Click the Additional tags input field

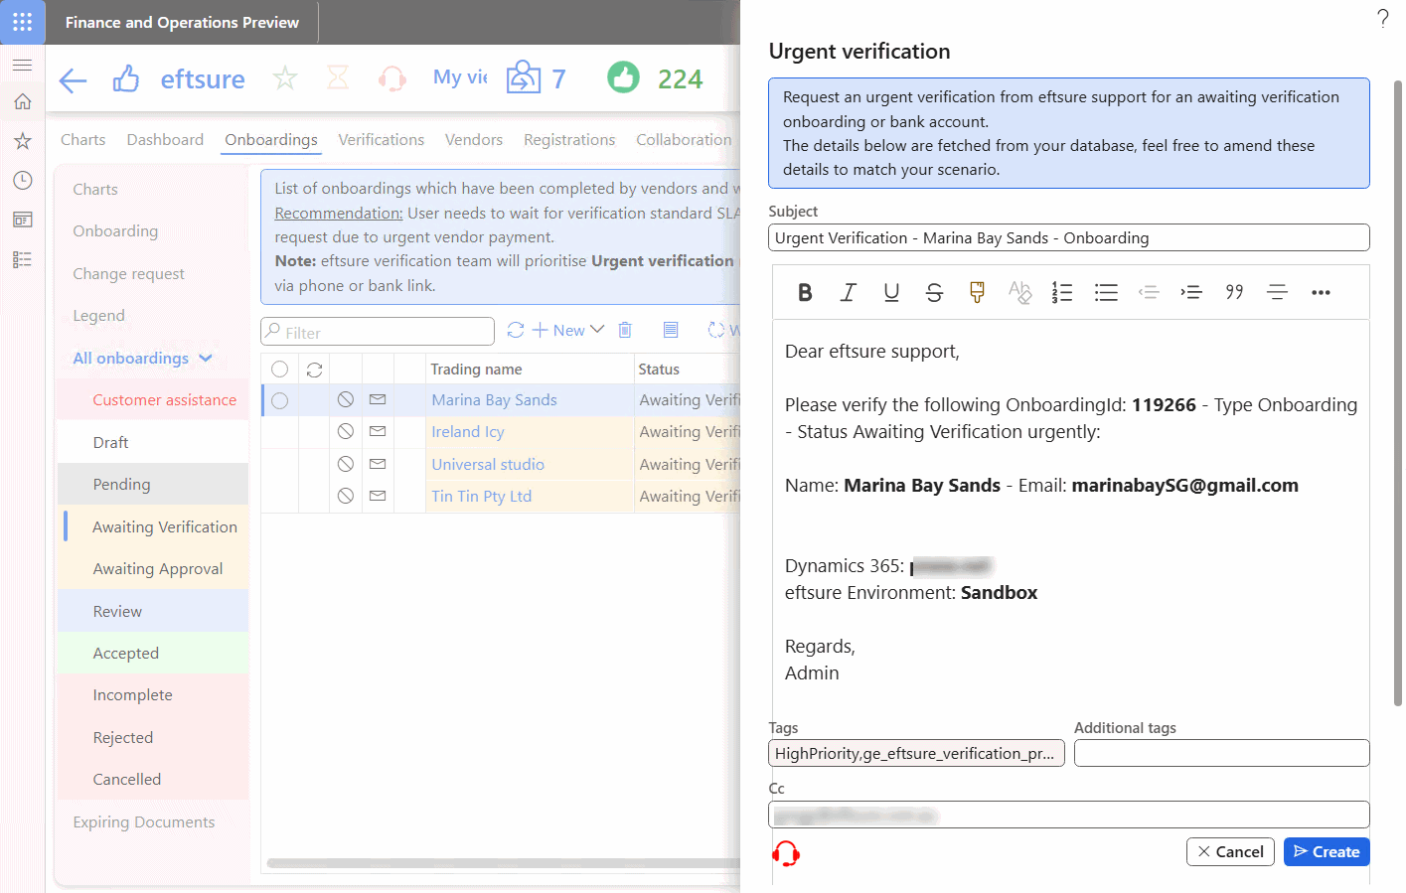pos(1222,753)
